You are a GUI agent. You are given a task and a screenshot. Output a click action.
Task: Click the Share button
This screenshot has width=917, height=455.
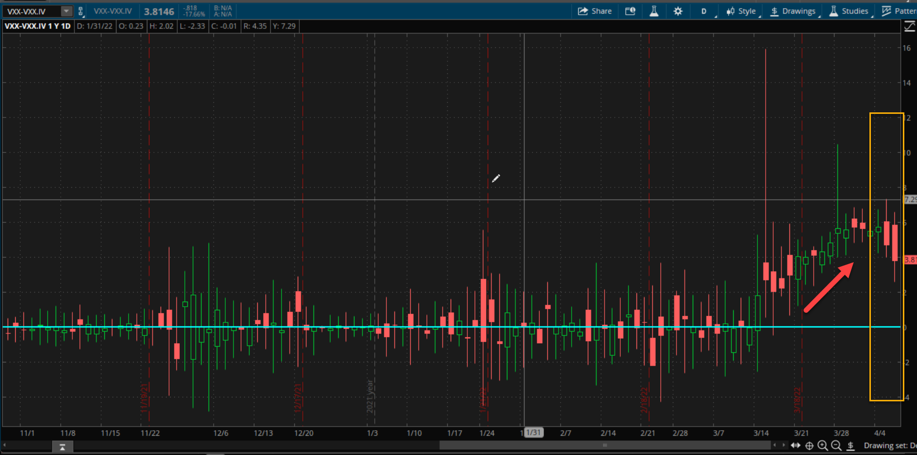595,11
